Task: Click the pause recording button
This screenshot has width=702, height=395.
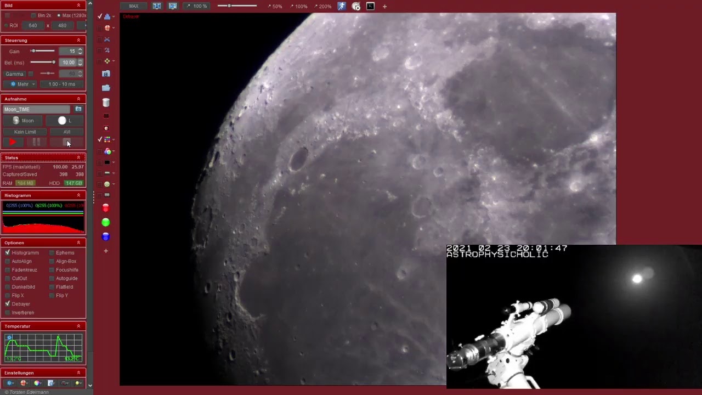Action: 36,142
